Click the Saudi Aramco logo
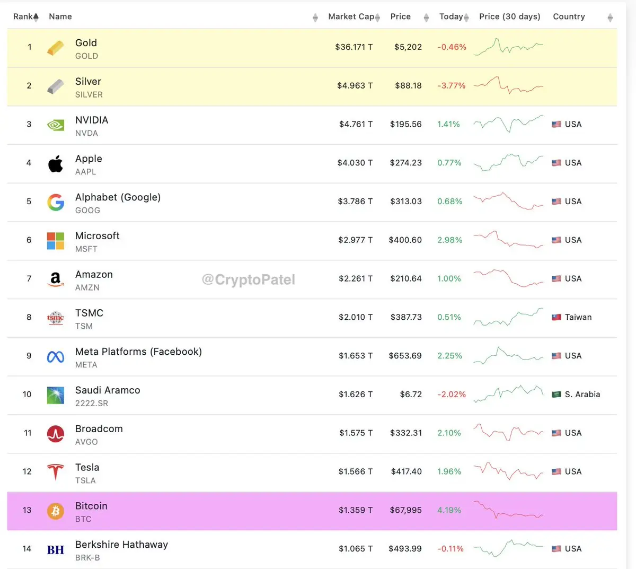The image size is (636, 569). [56, 395]
